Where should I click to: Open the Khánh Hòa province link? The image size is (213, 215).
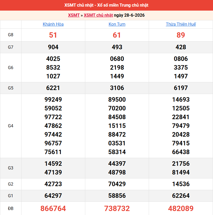click(x=53, y=24)
